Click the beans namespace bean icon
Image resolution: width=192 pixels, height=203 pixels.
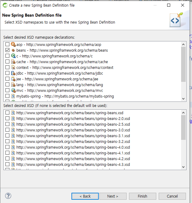13,50
